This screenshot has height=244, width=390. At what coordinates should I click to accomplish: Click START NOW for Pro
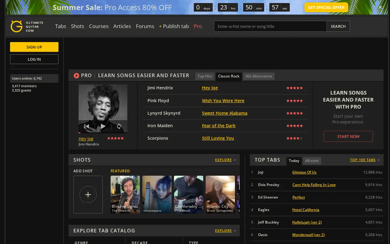pos(348,136)
